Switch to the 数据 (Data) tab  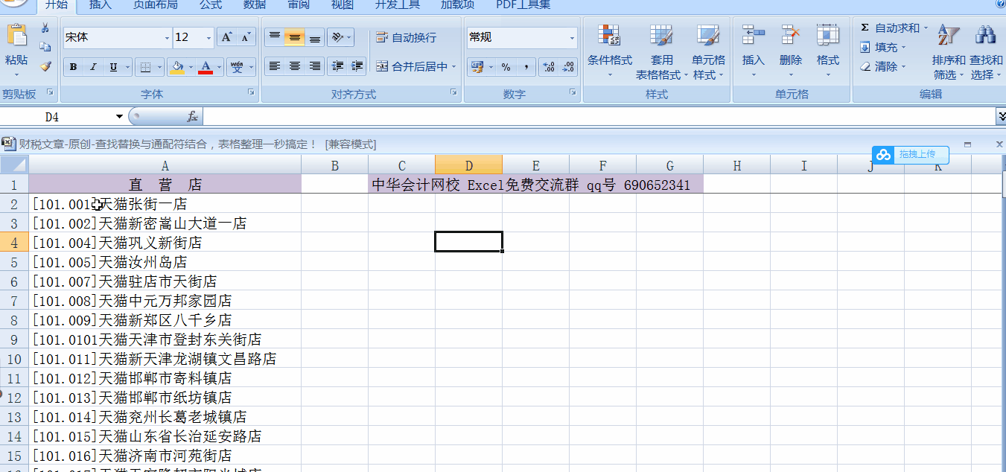click(255, 4)
